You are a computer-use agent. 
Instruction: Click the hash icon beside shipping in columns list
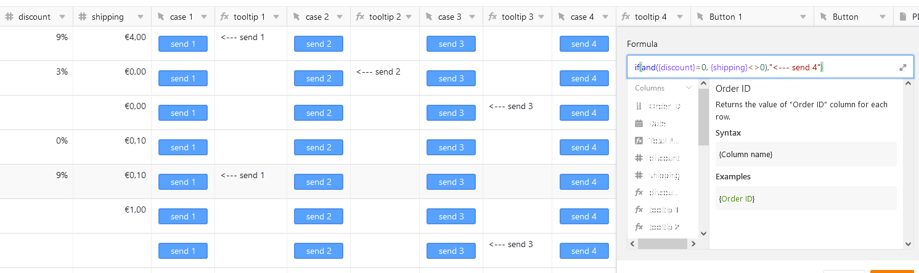click(x=639, y=175)
